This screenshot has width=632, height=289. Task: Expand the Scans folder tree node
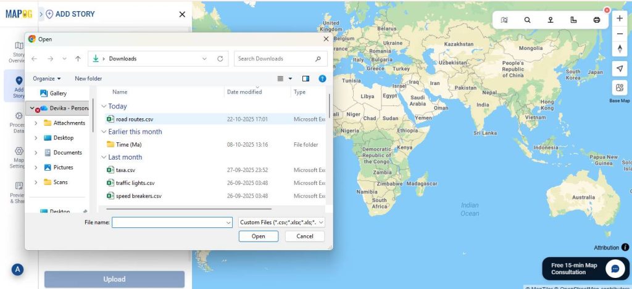[36, 182]
